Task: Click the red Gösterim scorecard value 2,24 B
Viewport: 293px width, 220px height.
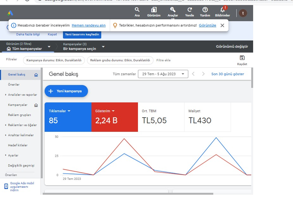Action: coord(106,120)
